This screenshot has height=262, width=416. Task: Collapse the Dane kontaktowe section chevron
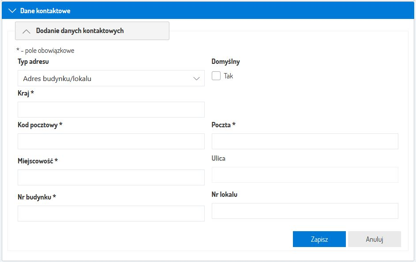point(12,11)
